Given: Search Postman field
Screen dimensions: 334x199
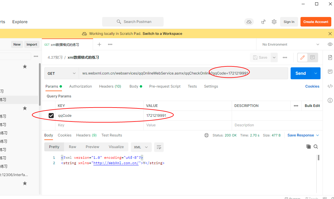Looking at the screenshot, I should (x=133, y=22).
